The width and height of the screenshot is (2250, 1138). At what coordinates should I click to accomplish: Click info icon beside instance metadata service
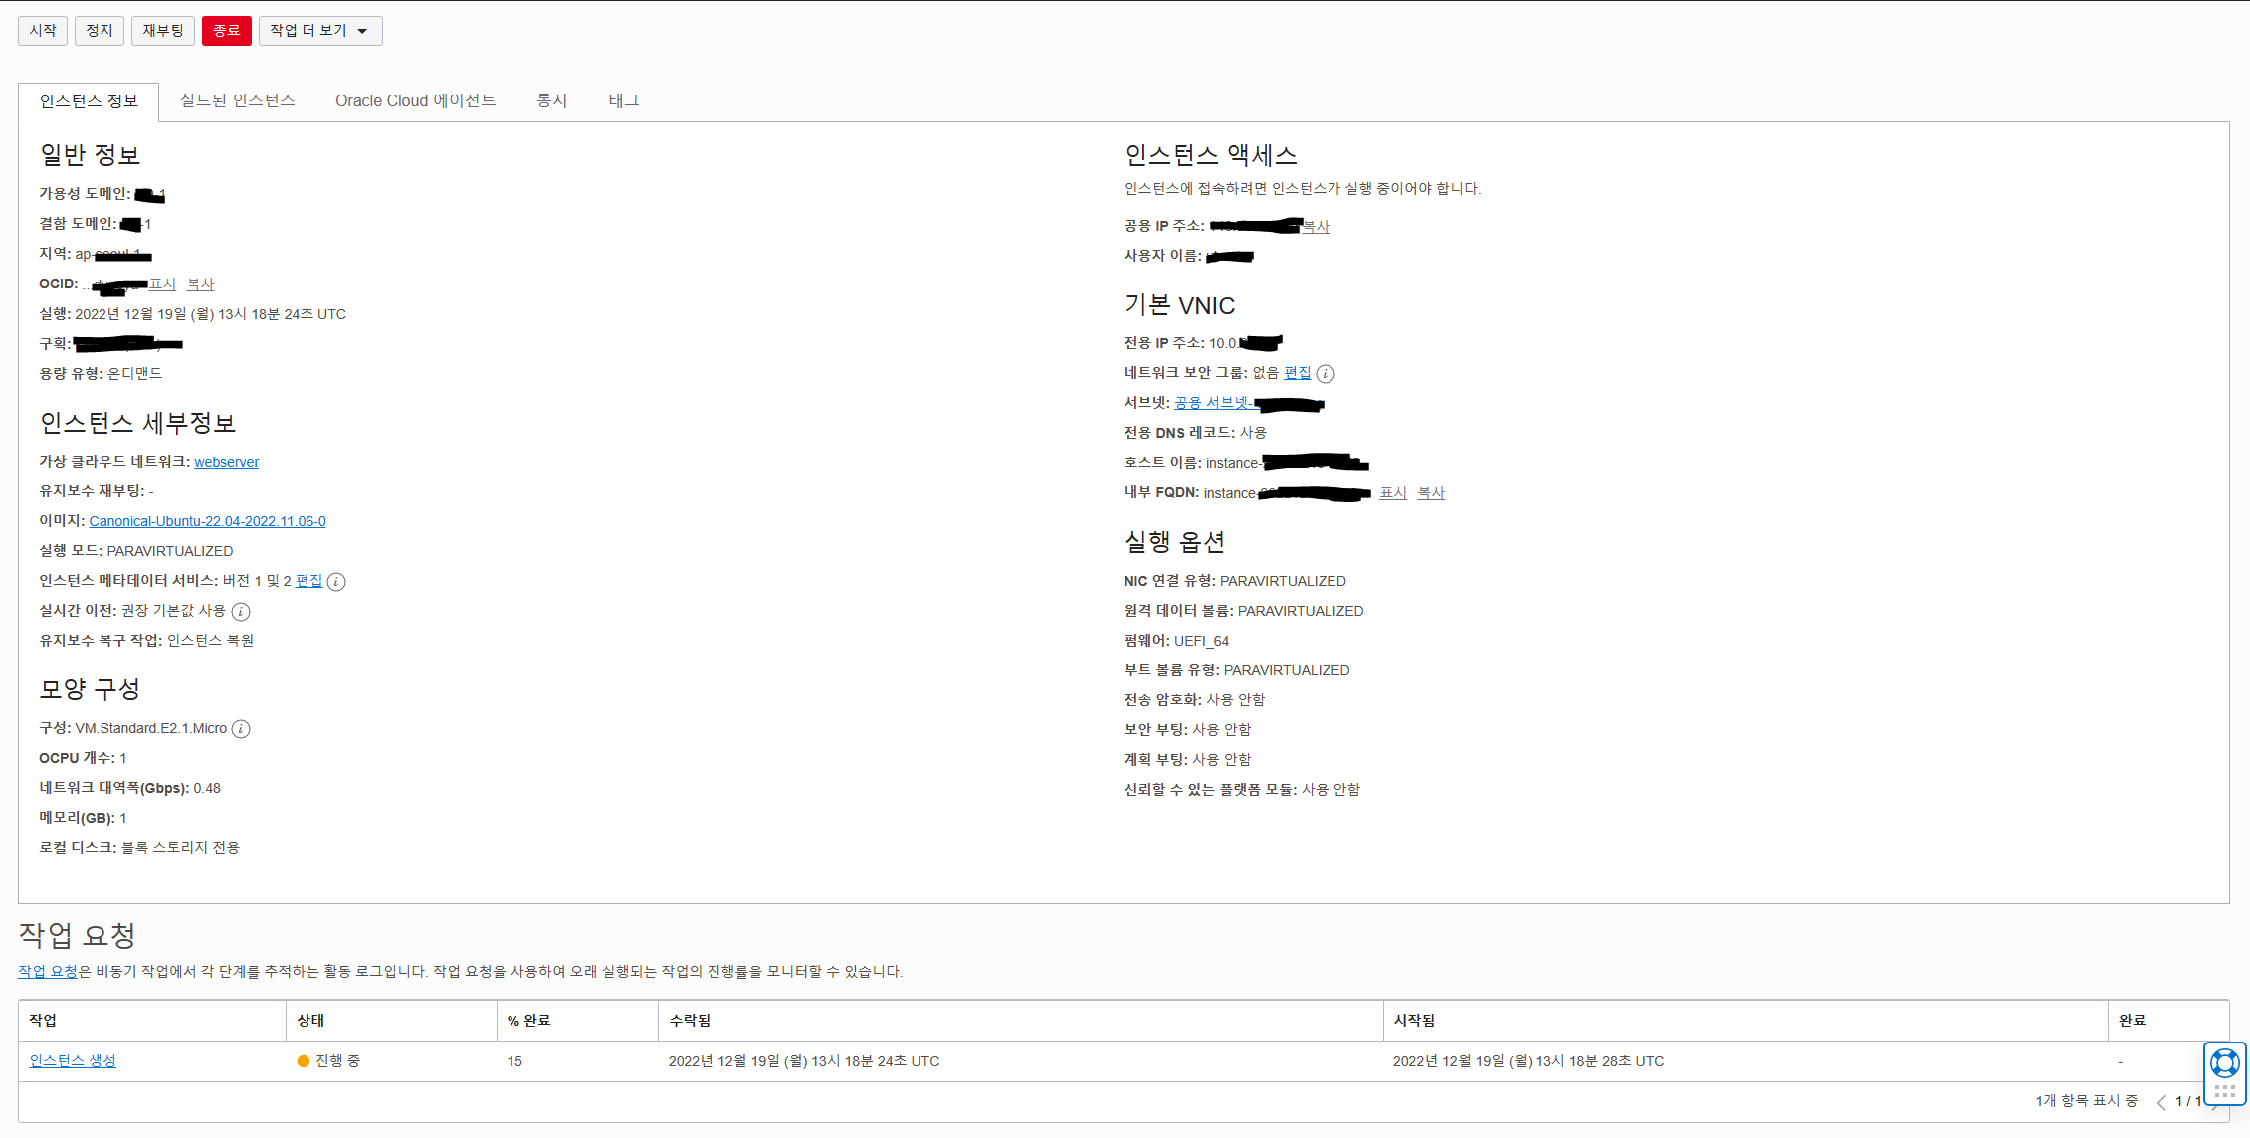tap(336, 582)
